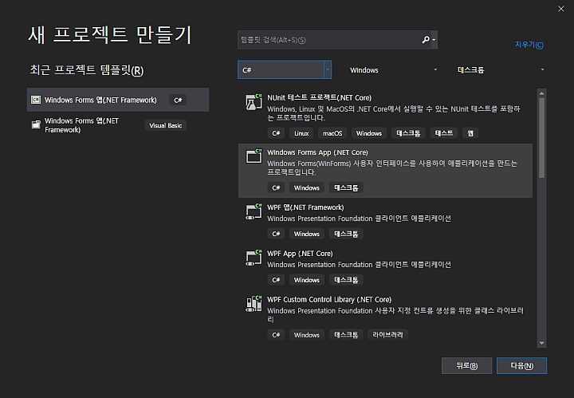Open the C# language filter dropdown
The width and height of the screenshot is (574, 398).
click(x=285, y=69)
